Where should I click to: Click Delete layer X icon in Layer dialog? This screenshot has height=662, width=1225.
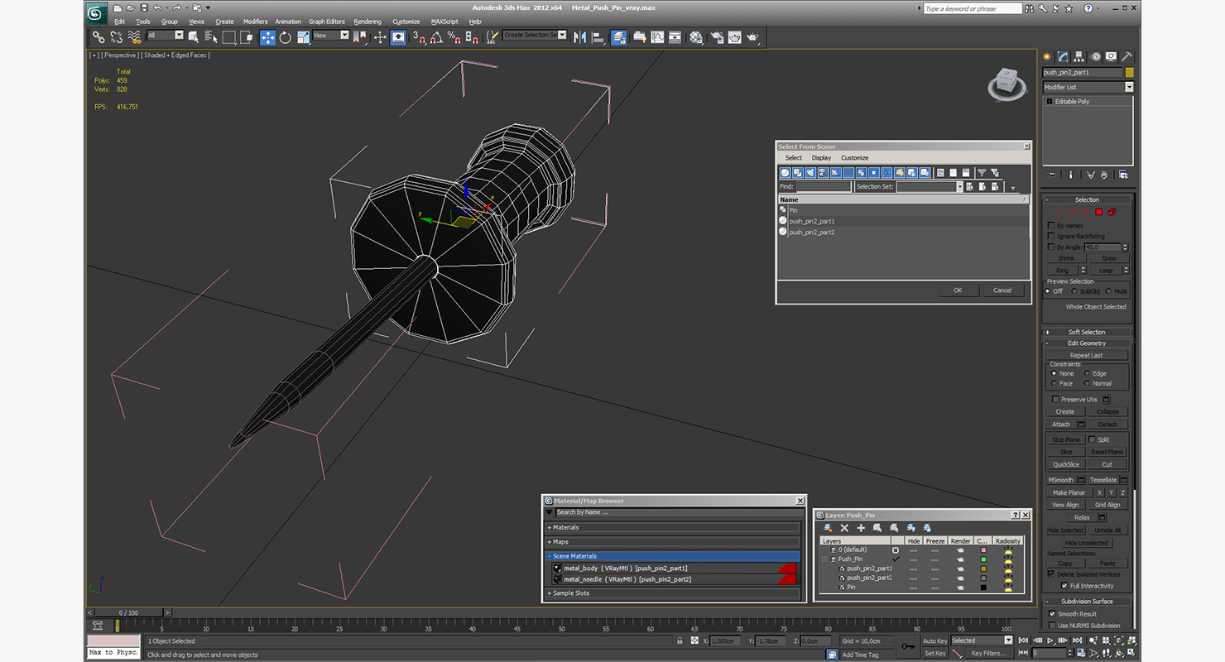pyautogui.click(x=844, y=528)
